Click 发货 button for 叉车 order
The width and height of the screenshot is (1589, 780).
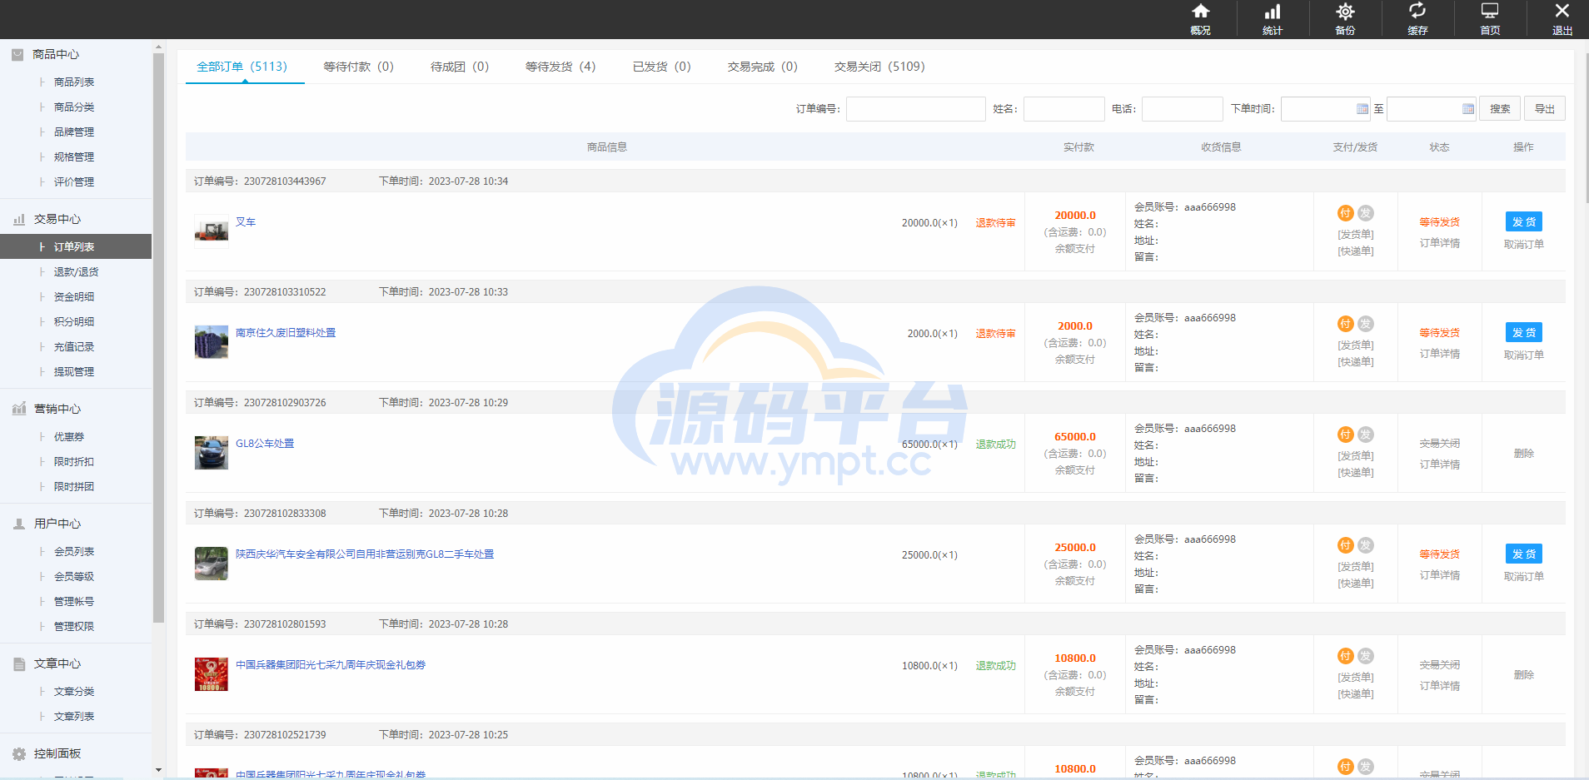tap(1524, 221)
